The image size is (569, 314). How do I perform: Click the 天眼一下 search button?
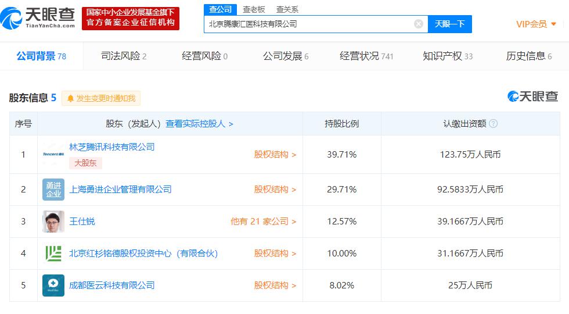(x=449, y=24)
